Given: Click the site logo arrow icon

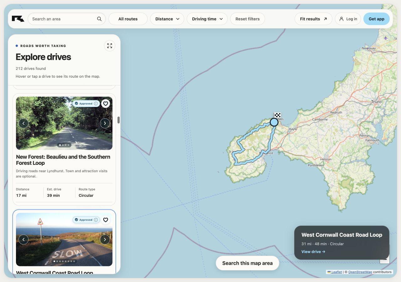Looking at the screenshot, I should [x=18, y=19].
